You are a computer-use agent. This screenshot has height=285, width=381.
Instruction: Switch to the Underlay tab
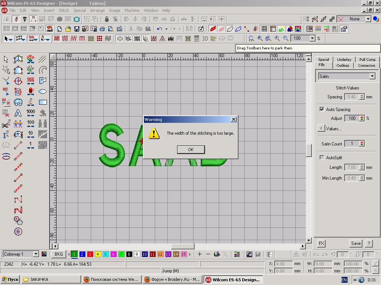coord(344,59)
